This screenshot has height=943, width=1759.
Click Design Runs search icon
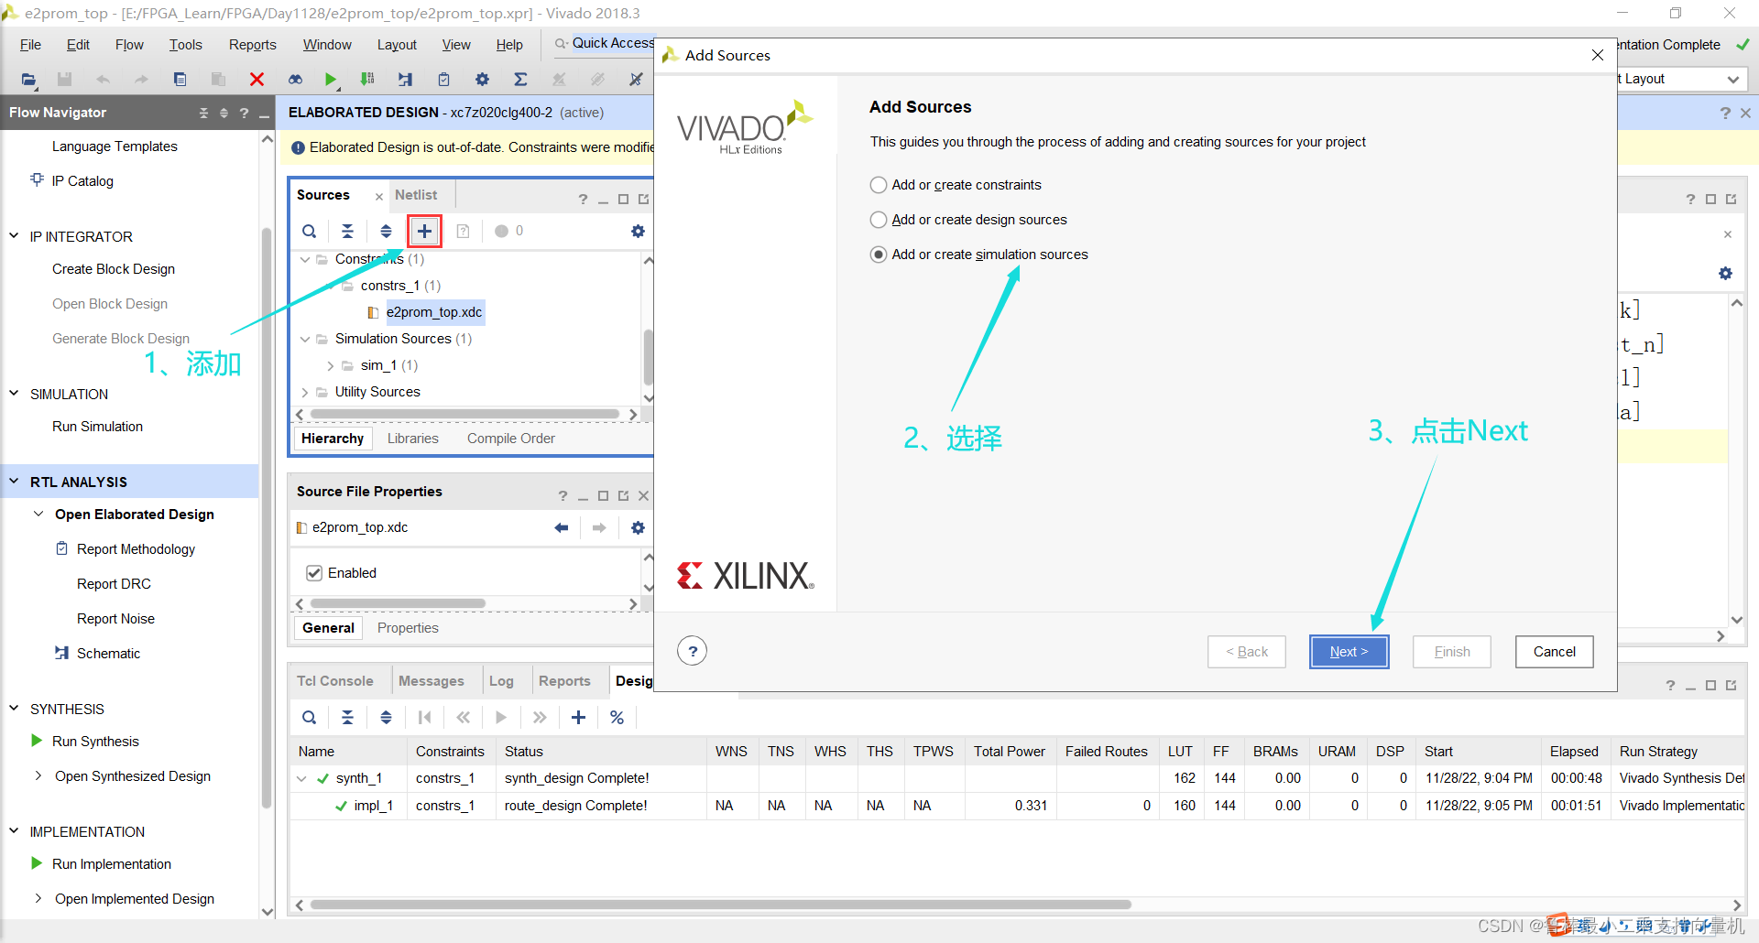(310, 718)
